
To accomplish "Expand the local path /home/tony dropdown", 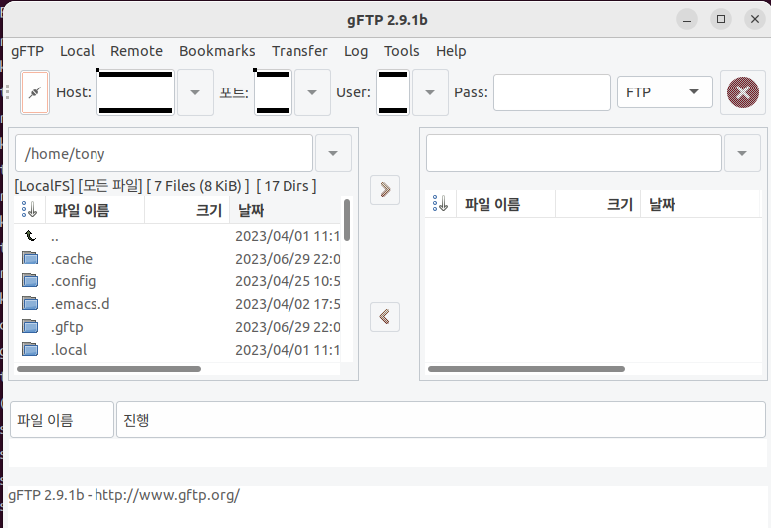I will tap(332, 154).
